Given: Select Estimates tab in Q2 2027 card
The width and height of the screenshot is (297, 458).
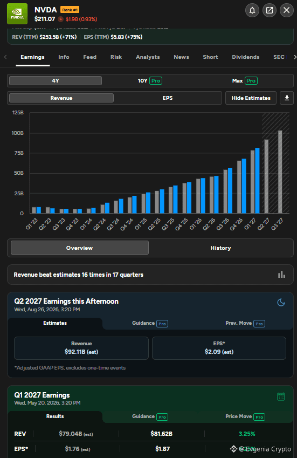Looking at the screenshot, I should click(x=55, y=323).
